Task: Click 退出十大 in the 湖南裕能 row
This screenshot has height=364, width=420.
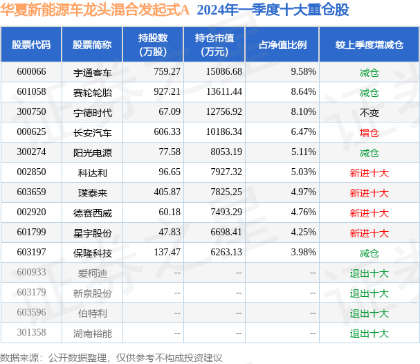Action: [369, 334]
